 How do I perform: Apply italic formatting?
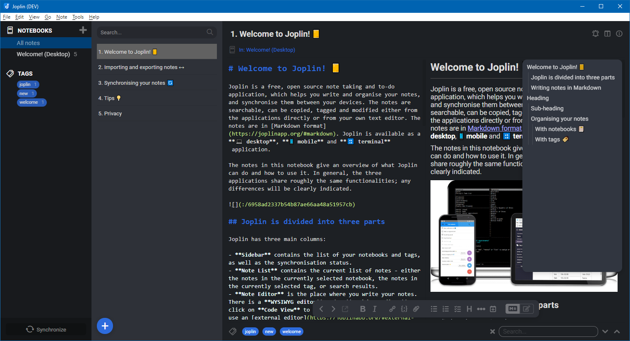(x=375, y=309)
